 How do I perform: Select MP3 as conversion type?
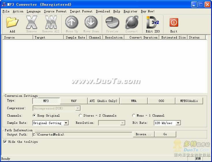pos(46,101)
